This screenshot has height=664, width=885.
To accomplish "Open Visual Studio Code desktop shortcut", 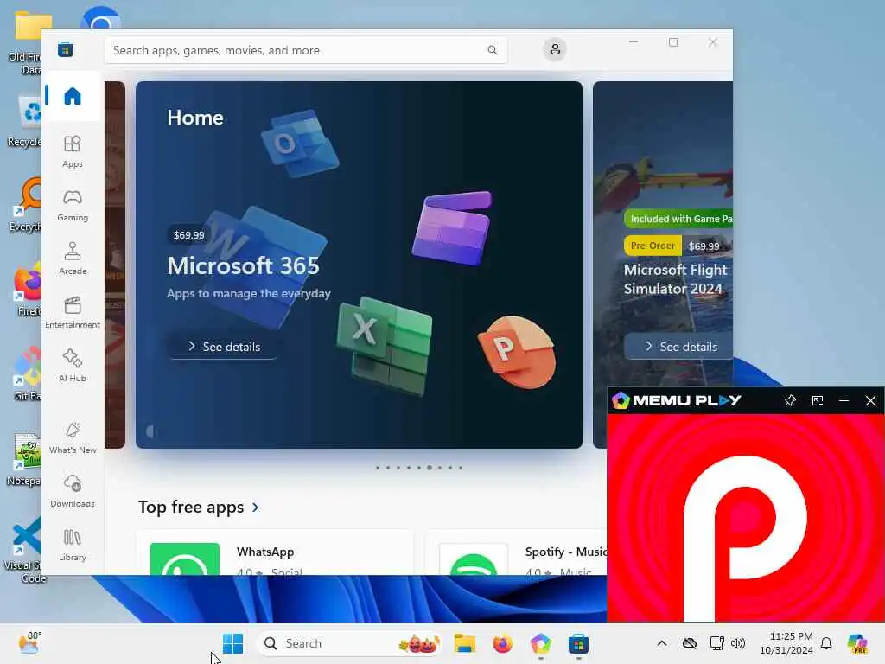I will coord(25,549).
